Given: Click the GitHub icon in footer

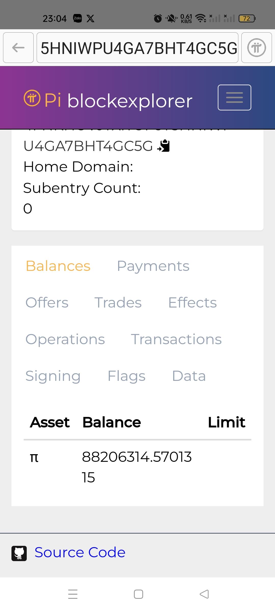Looking at the screenshot, I should coord(19,553).
